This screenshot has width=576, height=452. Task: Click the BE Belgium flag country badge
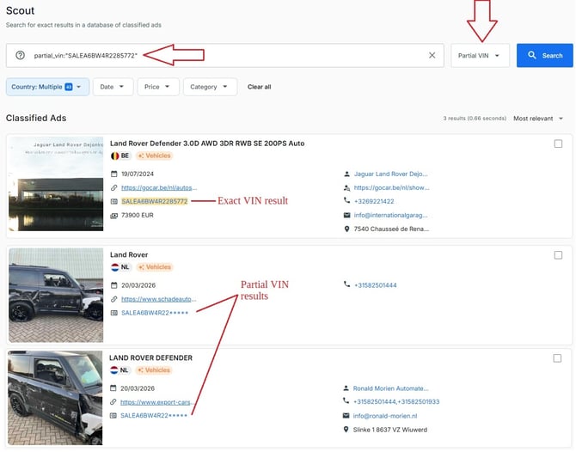pyautogui.click(x=120, y=156)
